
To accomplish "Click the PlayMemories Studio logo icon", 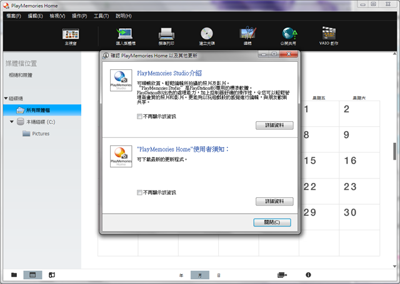I will [x=121, y=81].
